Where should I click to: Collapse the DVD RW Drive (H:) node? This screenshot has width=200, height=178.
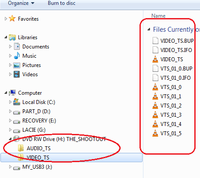10,139
